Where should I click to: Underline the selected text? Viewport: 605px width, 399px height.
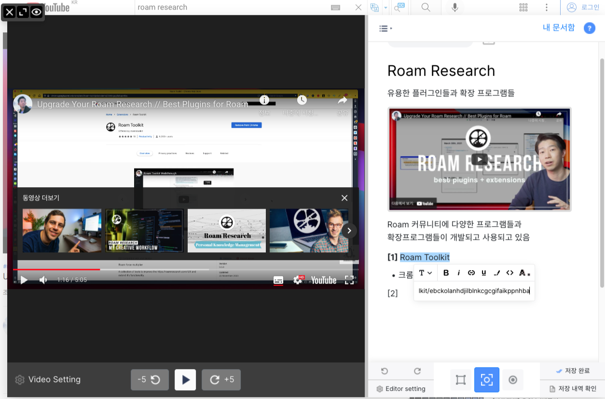click(x=484, y=273)
